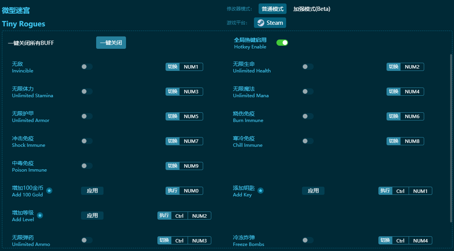
Task: Click 应用 button for Add Key
Action: click(x=313, y=191)
